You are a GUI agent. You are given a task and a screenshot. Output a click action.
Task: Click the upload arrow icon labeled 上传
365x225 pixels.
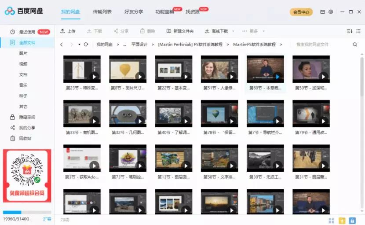tap(62, 31)
